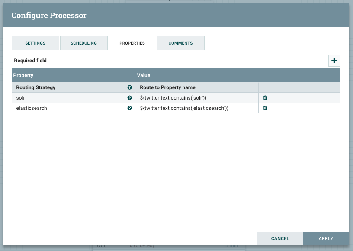
Task: Apply the processor configuration
Action: click(x=326, y=238)
